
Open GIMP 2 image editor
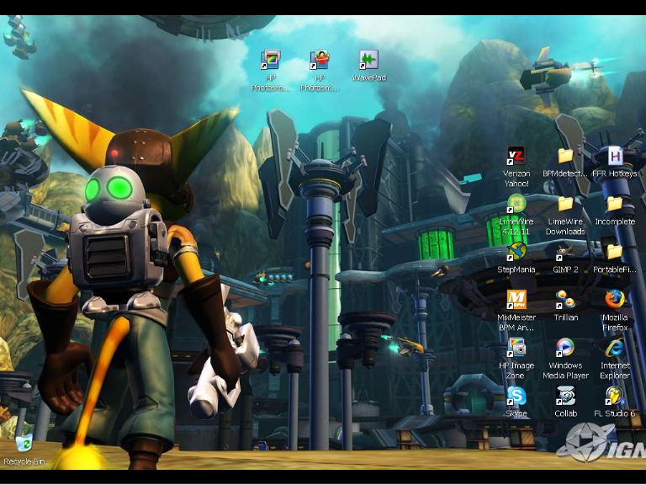[565, 252]
